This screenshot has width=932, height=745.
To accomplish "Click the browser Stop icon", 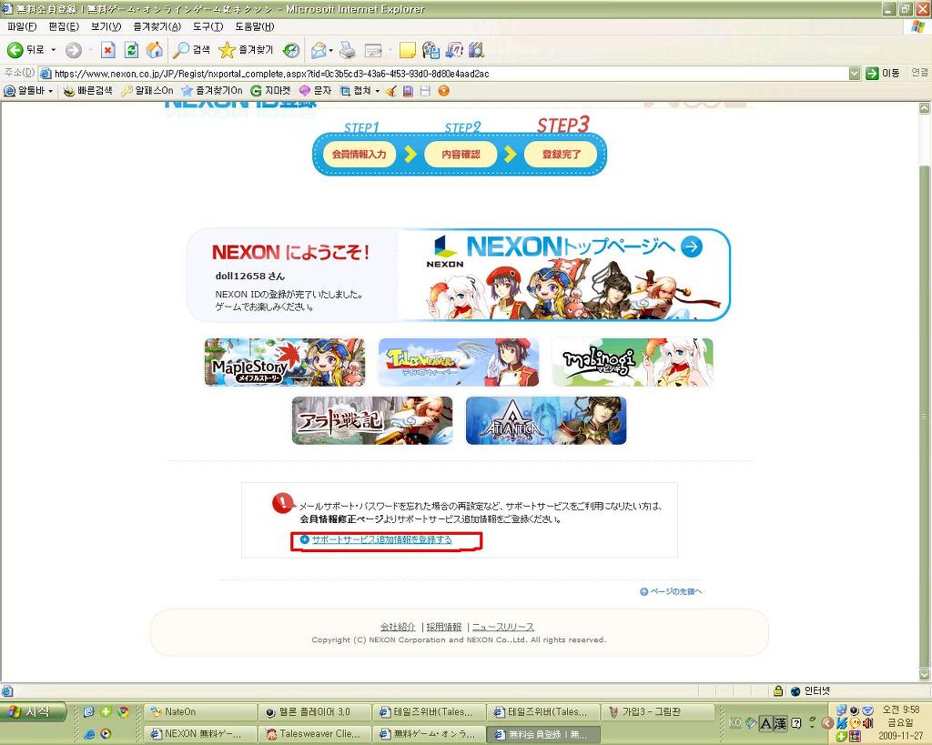I will (x=107, y=51).
